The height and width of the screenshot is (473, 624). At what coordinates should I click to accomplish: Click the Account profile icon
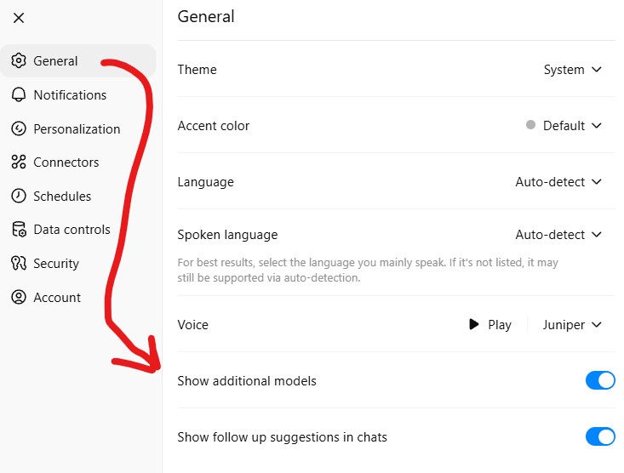tap(19, 297)
